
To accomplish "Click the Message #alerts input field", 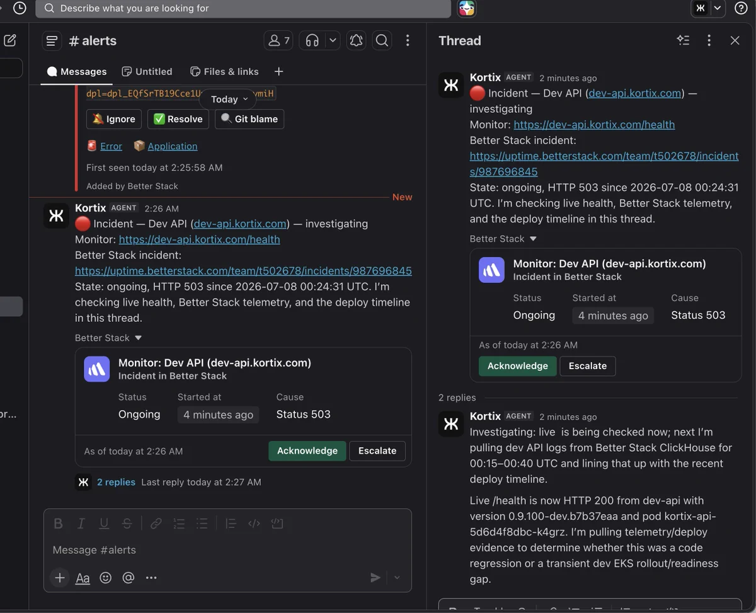I will pos(227,550).
